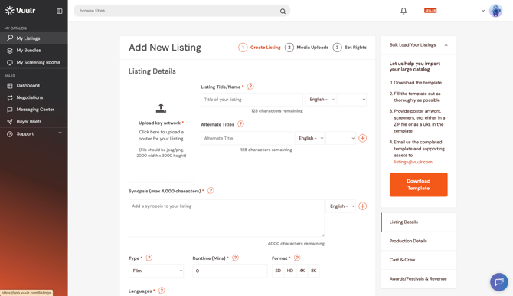Go to step 1 Create Listing
The image size is (513, 296).
tap(260, 48)
